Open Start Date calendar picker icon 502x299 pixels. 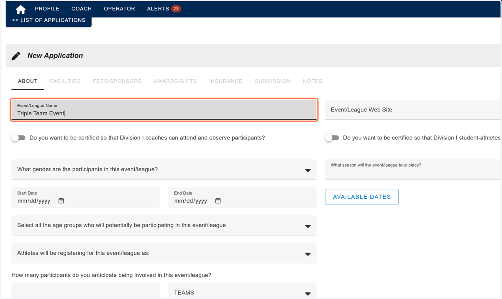pyautogui.click(x=61, y=201)
